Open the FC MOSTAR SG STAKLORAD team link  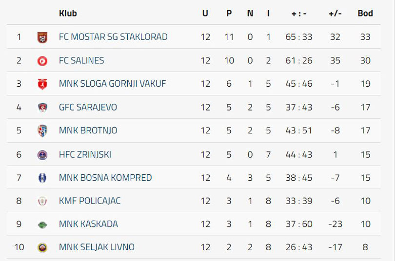(x=113, y=37)
